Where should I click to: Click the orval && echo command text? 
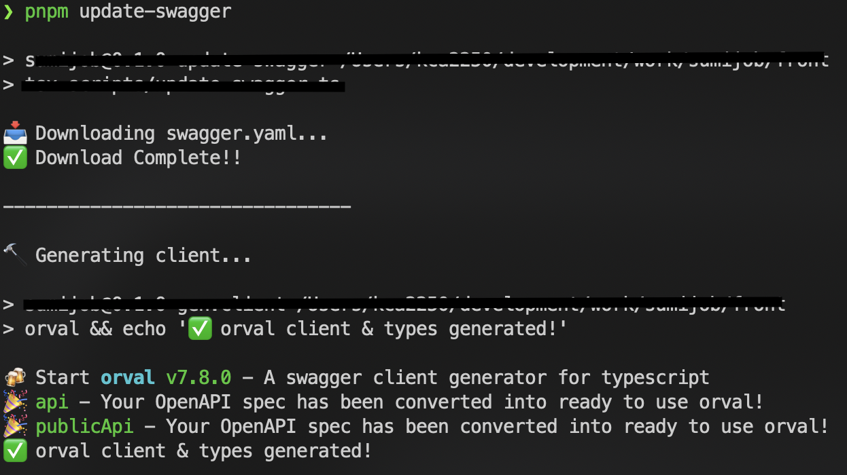tap(95, 328)
